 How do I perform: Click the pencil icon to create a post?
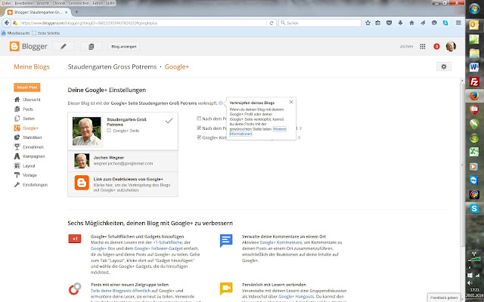click(64, 47)
